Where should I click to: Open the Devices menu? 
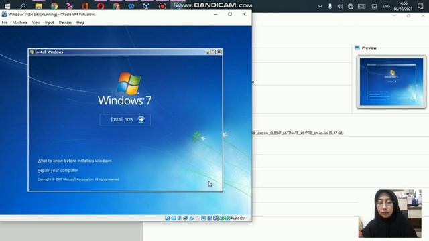click(65, 23)
